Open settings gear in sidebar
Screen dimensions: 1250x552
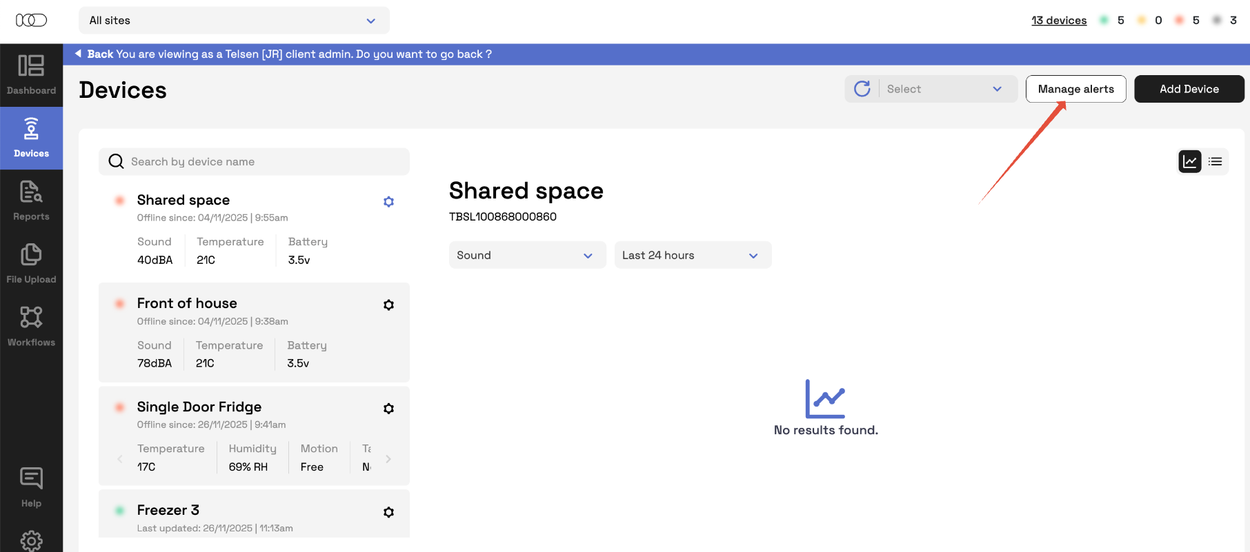[31, 541]
